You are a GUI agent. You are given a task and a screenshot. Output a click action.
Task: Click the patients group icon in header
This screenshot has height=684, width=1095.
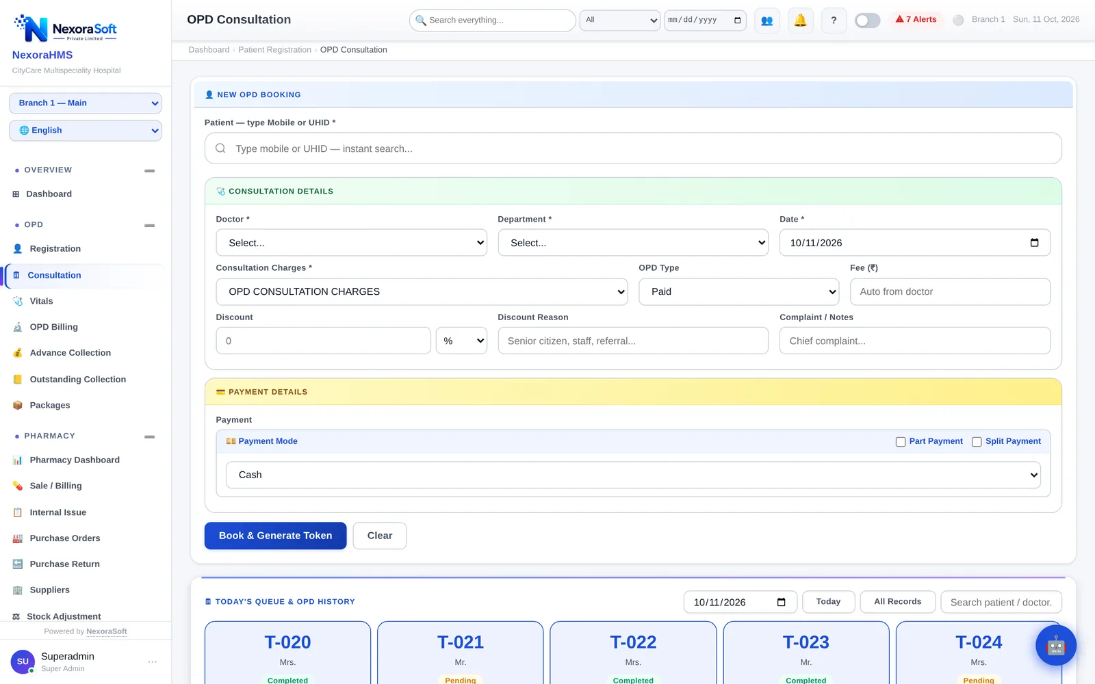tap(767, 20)
